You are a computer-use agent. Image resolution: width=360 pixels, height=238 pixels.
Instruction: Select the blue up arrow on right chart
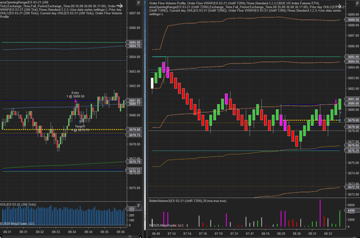coord(340,120)
